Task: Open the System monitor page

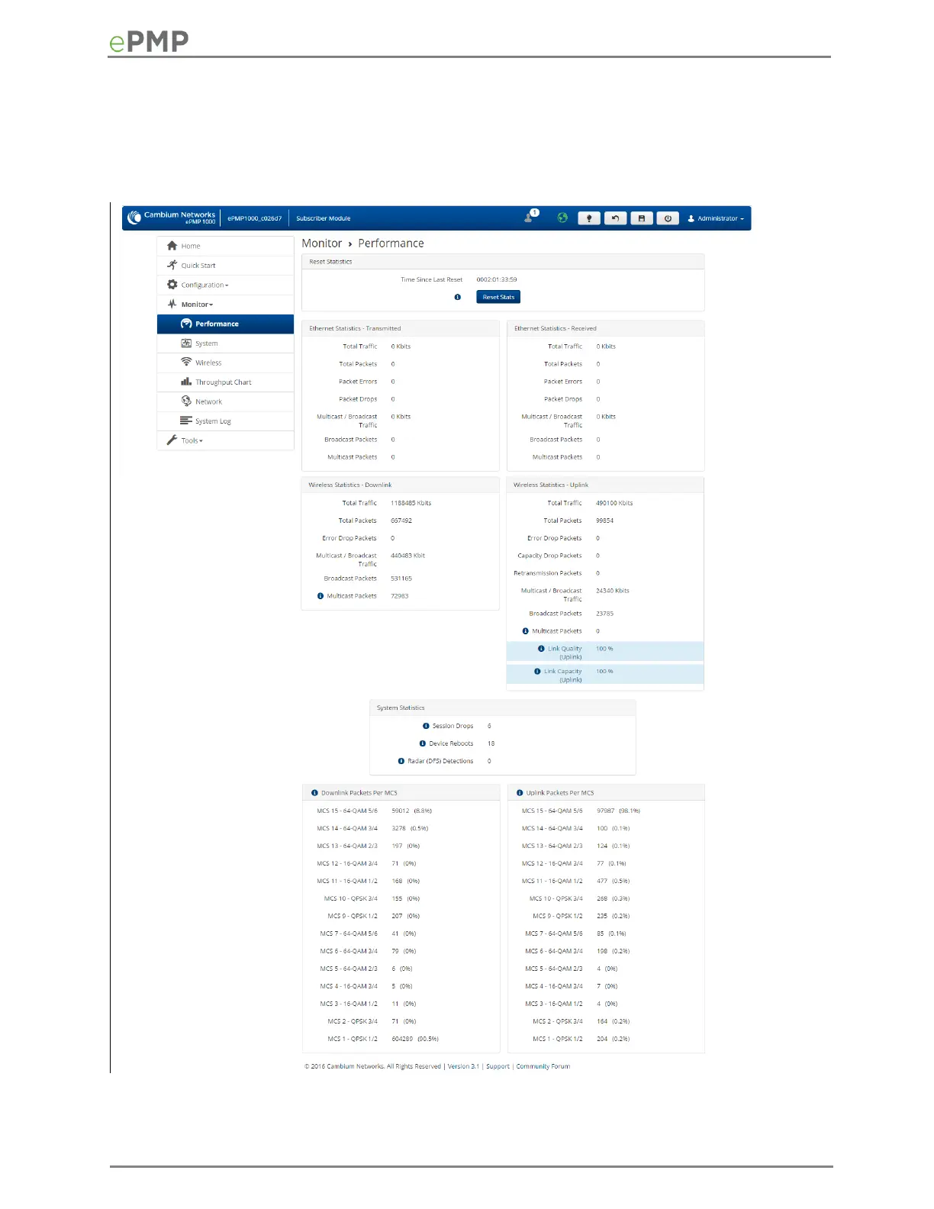Action: coord(225,343)
